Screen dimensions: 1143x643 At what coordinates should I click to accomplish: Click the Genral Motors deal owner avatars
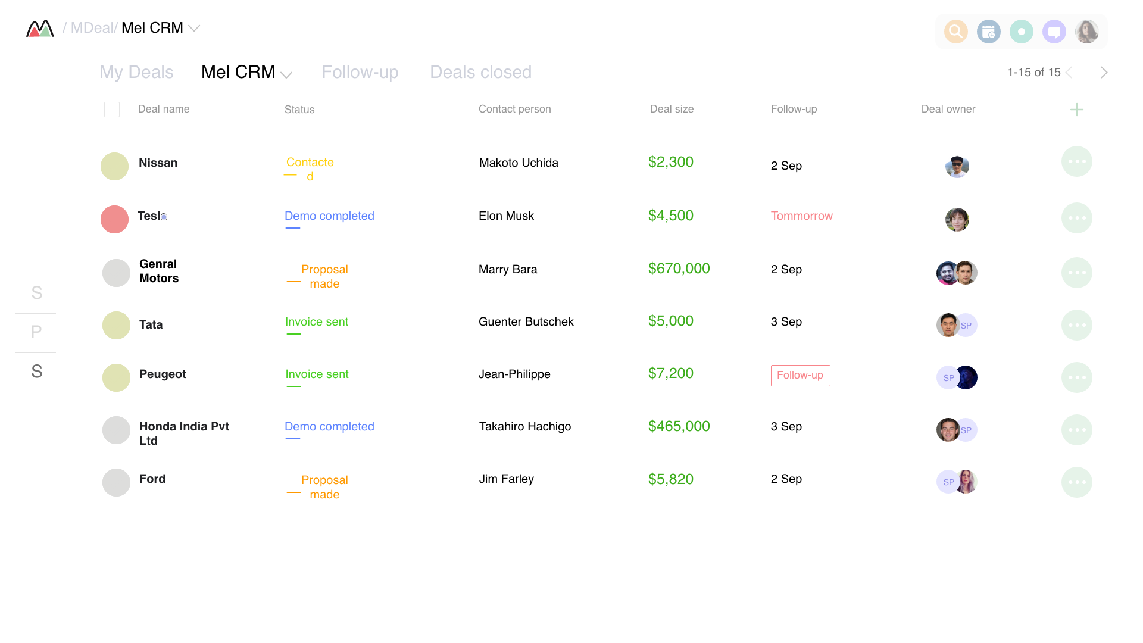pyautogui.click(x=957, y=273)
